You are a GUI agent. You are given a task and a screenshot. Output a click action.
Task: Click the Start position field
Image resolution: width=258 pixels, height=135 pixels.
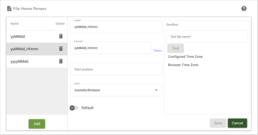pos(116,69)
